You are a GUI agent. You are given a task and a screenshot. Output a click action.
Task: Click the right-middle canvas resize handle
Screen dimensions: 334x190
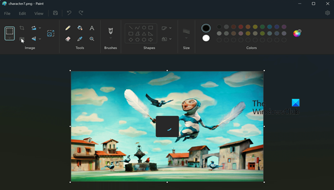tap(264, 126)
